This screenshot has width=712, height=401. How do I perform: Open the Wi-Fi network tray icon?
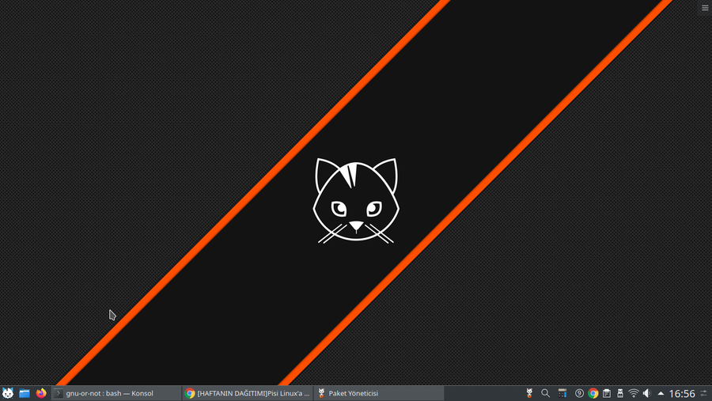tap(634, 393)
